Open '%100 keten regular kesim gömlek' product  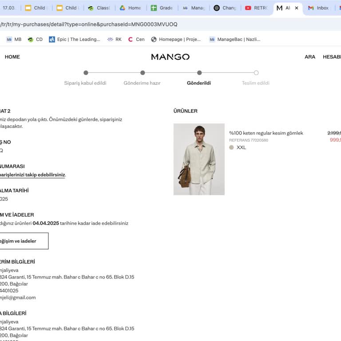tap(266, 133)
